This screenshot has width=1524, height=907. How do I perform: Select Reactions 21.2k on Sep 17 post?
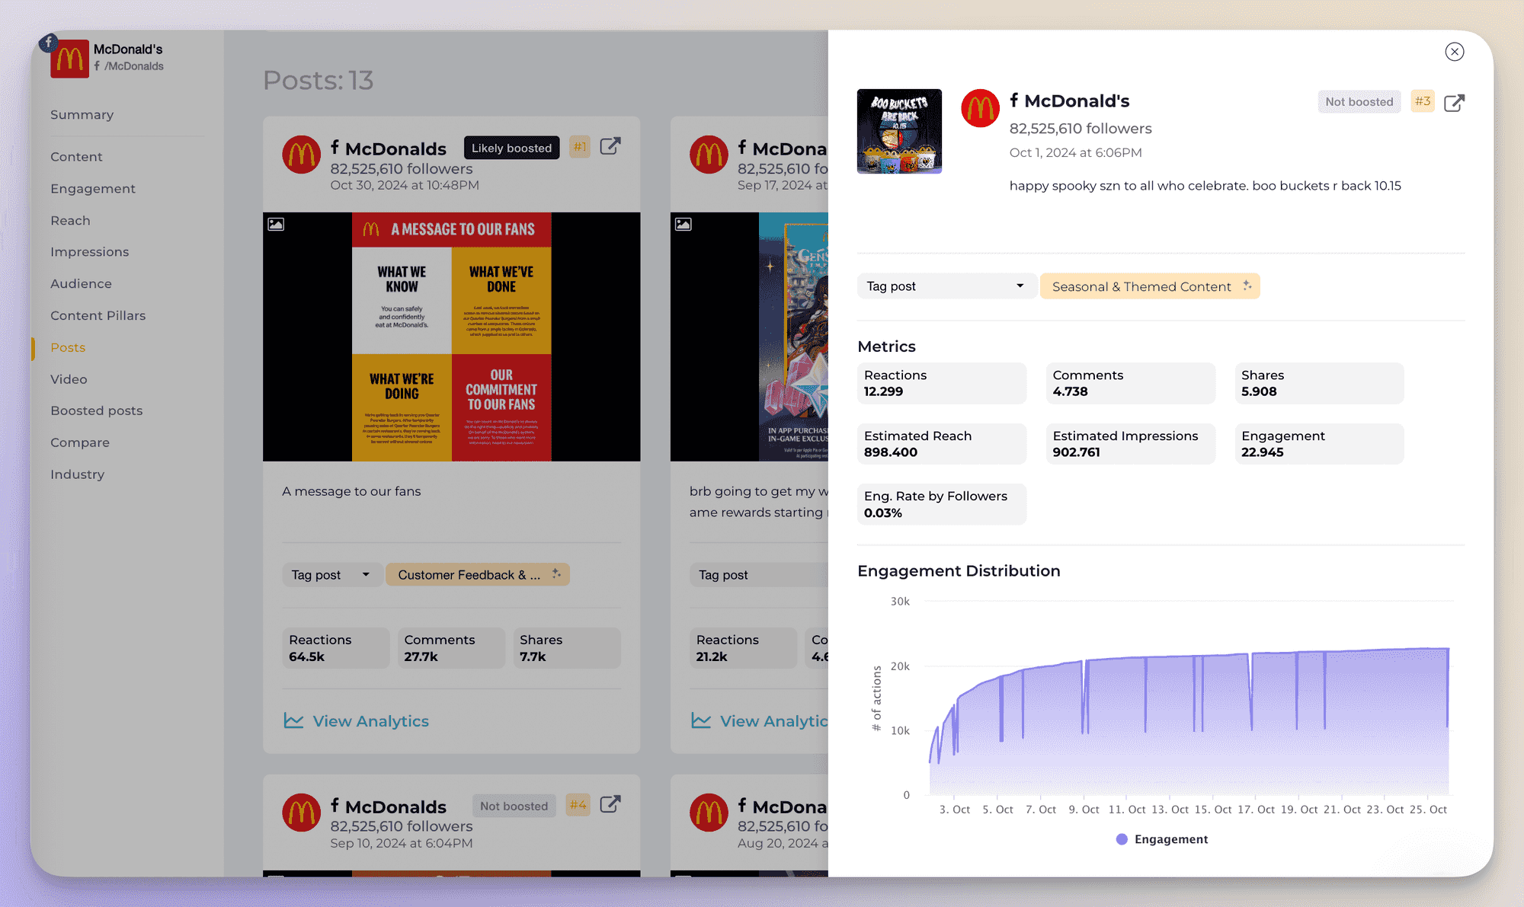click(x=743, y=648)
